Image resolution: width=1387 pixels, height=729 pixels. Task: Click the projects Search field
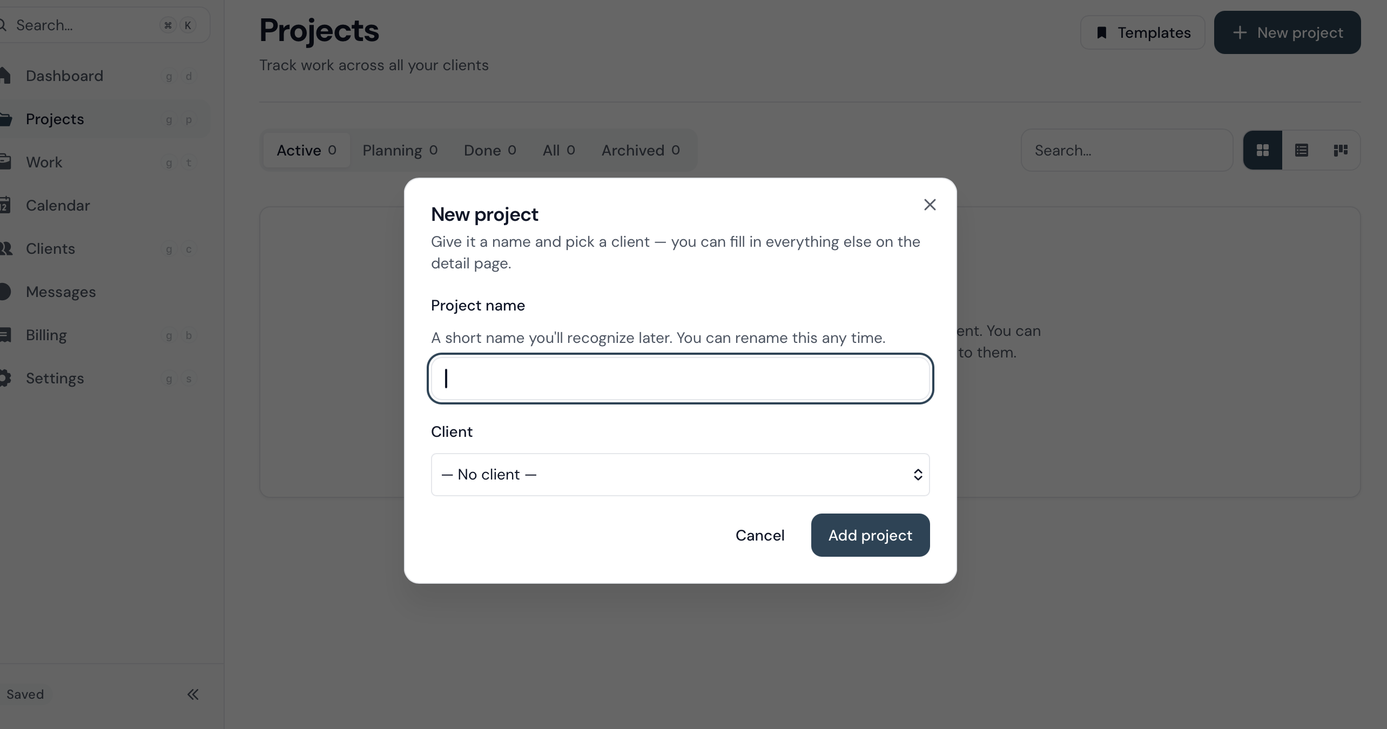1127,150
